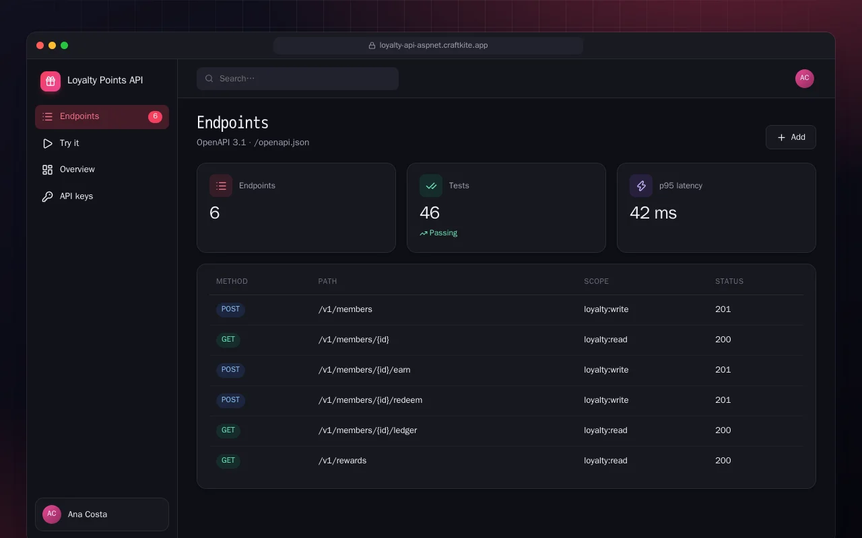This screenshot has width=862, height=538.
Task: Click the Passing trend arrow icon
Action: click(x=424, y=233)
